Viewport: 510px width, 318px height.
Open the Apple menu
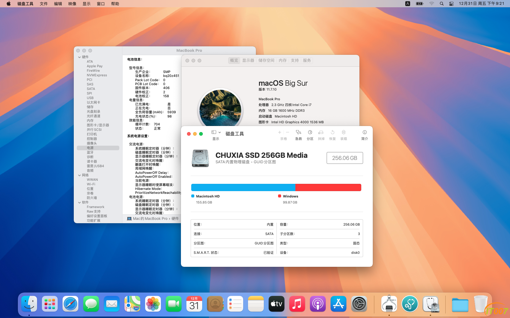coord(8,4)
